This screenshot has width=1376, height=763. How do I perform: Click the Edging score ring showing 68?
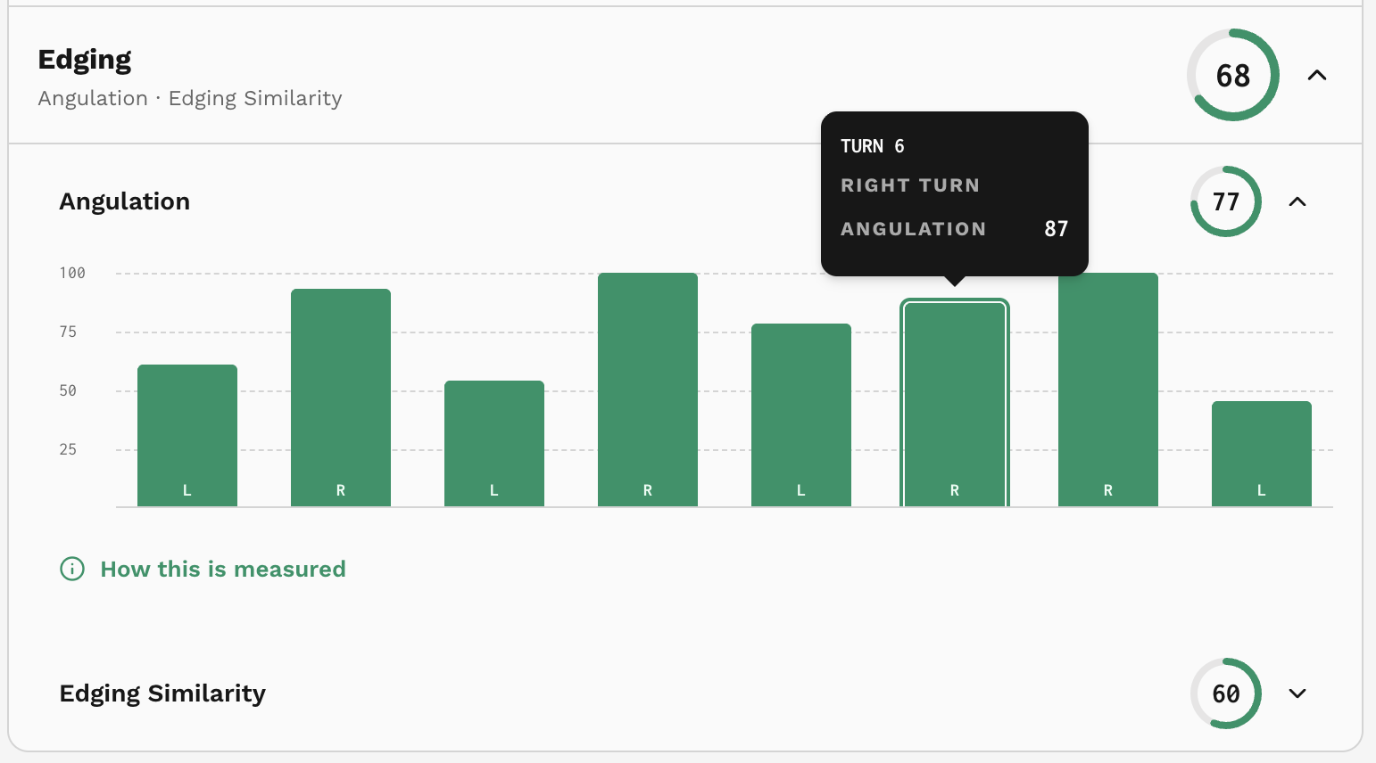[x=1233, y=76]
